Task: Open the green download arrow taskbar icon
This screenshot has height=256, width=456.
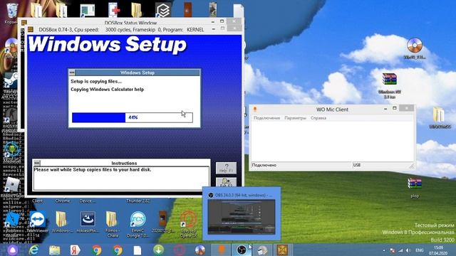Action: [158, 250]
